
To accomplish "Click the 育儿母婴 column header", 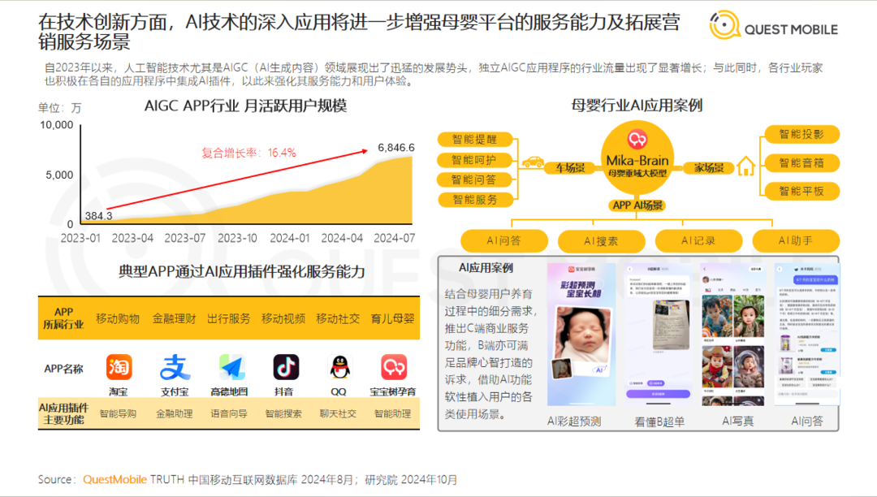I will point(393,318).
